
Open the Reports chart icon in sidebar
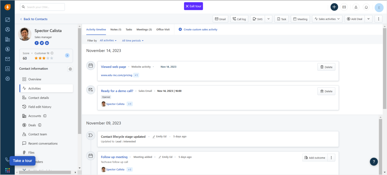(7, 69)
